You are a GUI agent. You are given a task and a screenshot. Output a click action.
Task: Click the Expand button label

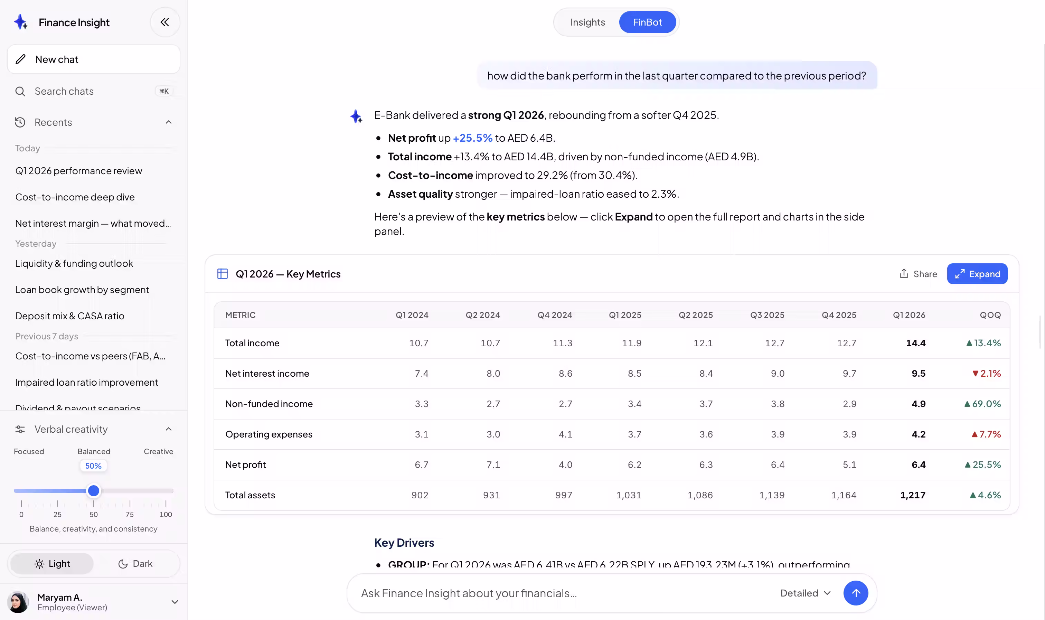pyautogui.click(x=985, y=274)
